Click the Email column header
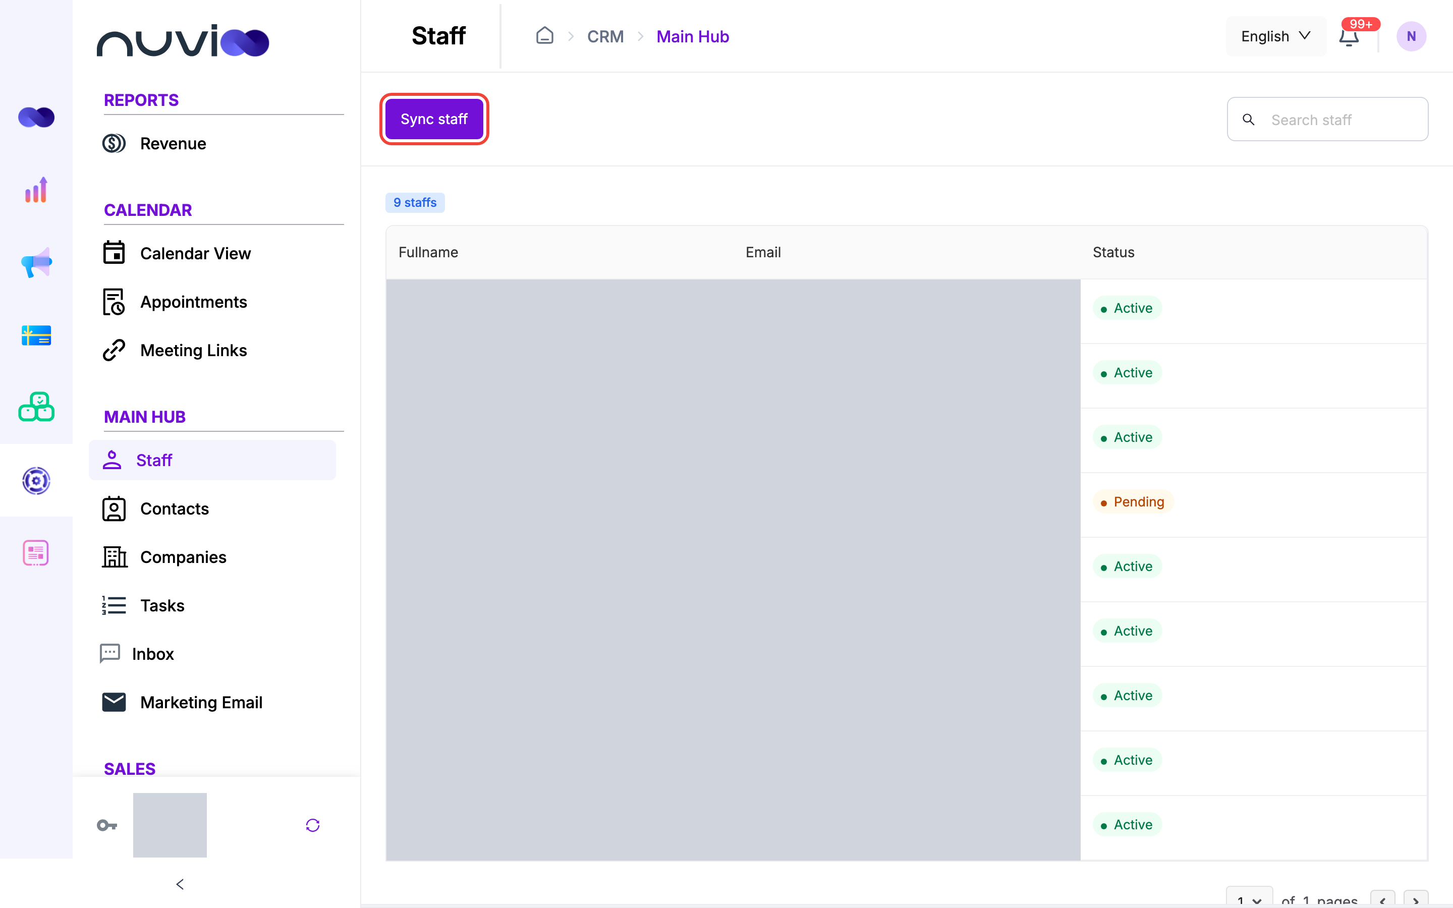 point(763,252)
